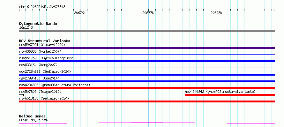Click the dgv2726n223 Sedlazeck2020 blue bar
284x127 pixels.
pyautogui.click(x=147, y=75)
